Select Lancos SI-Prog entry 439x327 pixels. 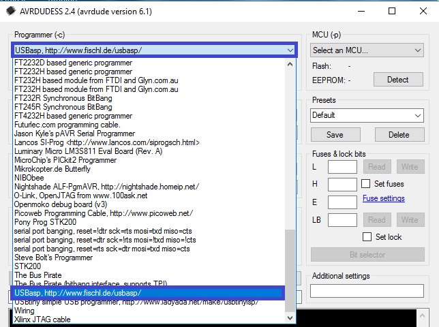point(149,142)
